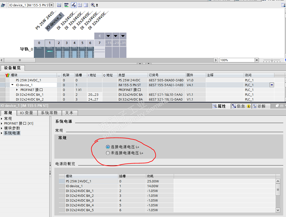
Task: Select the 系统常数 tab
Action: tap(49, 113)
